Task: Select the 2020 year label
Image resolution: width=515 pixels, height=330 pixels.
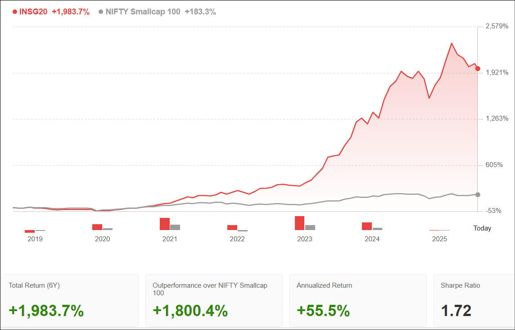Action: tap(102, 239)
